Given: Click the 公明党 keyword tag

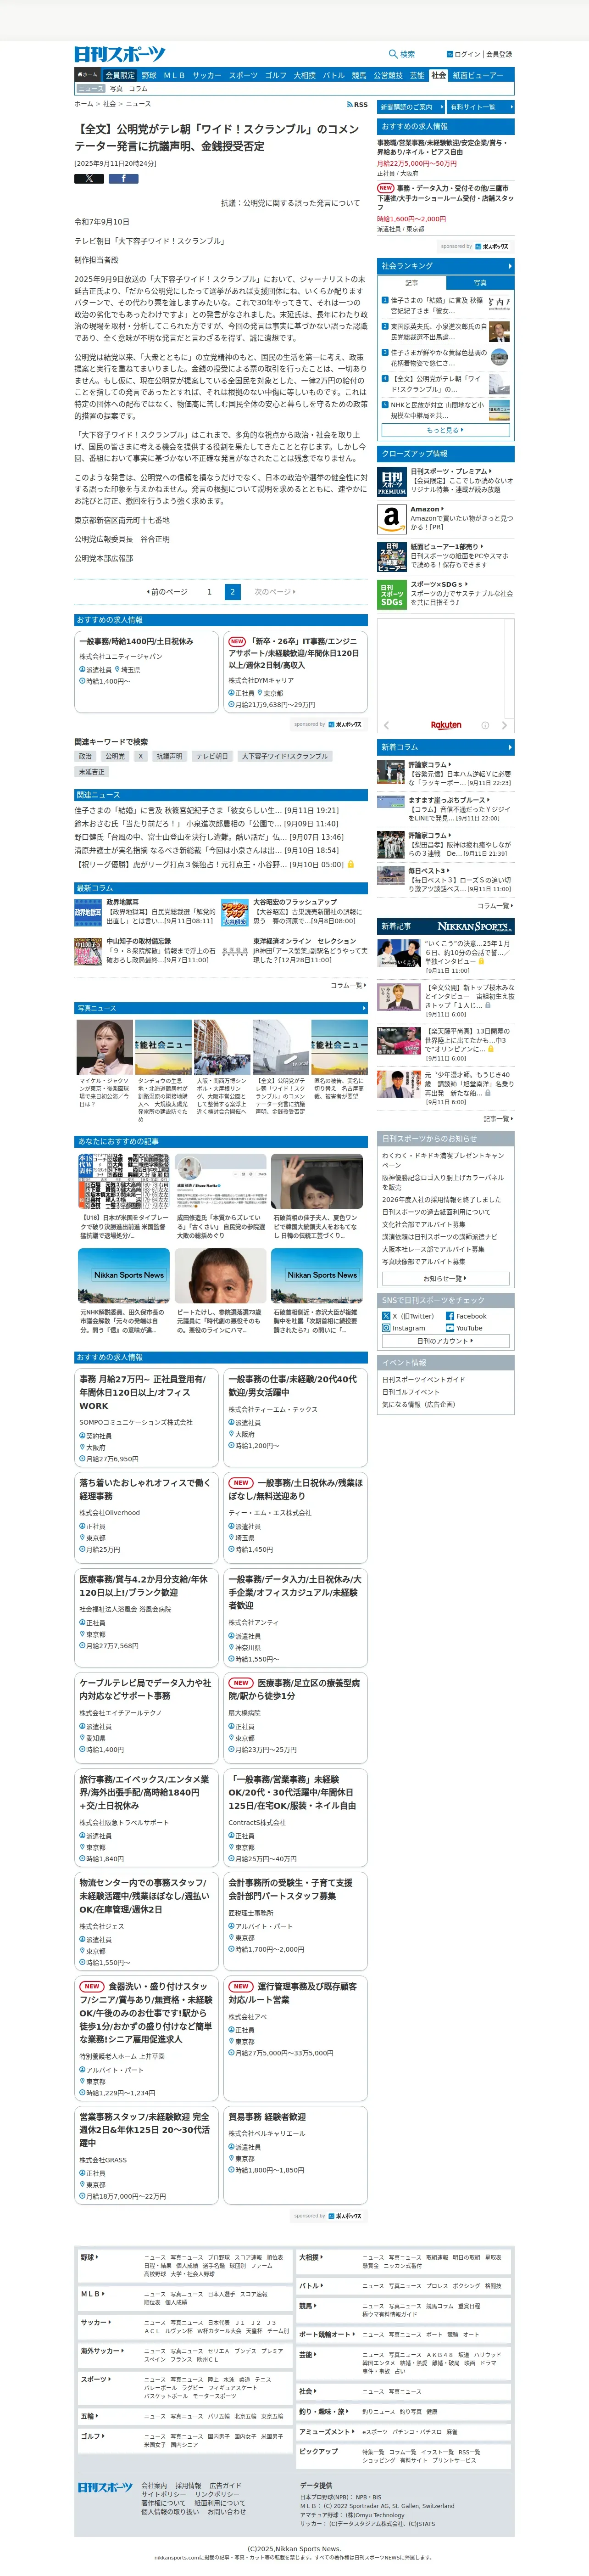Looking at the screenshot, I should [x=116, y=756].
